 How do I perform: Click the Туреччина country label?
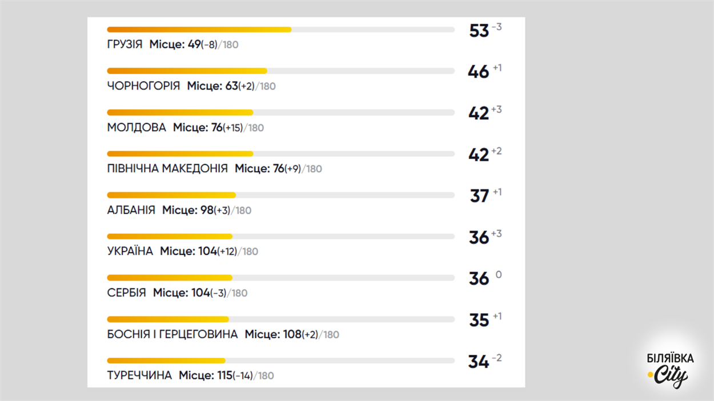(x=139, y=375)
